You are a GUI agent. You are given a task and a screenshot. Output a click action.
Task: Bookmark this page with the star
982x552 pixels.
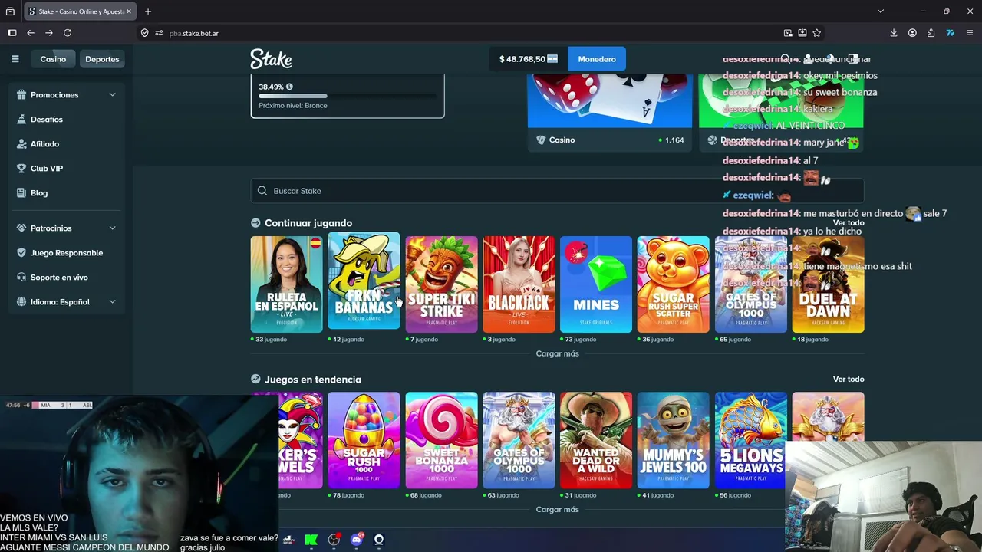[817, 33]
